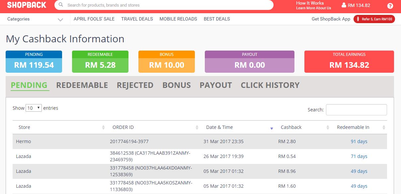The width and height of the screenshot is (401, 194).
Task: Switch to the Rejected tab
Action: pyautogui.click(x=135, y=85)
